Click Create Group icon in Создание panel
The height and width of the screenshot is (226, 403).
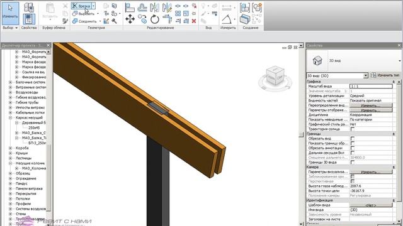click(x=257, y=8)
